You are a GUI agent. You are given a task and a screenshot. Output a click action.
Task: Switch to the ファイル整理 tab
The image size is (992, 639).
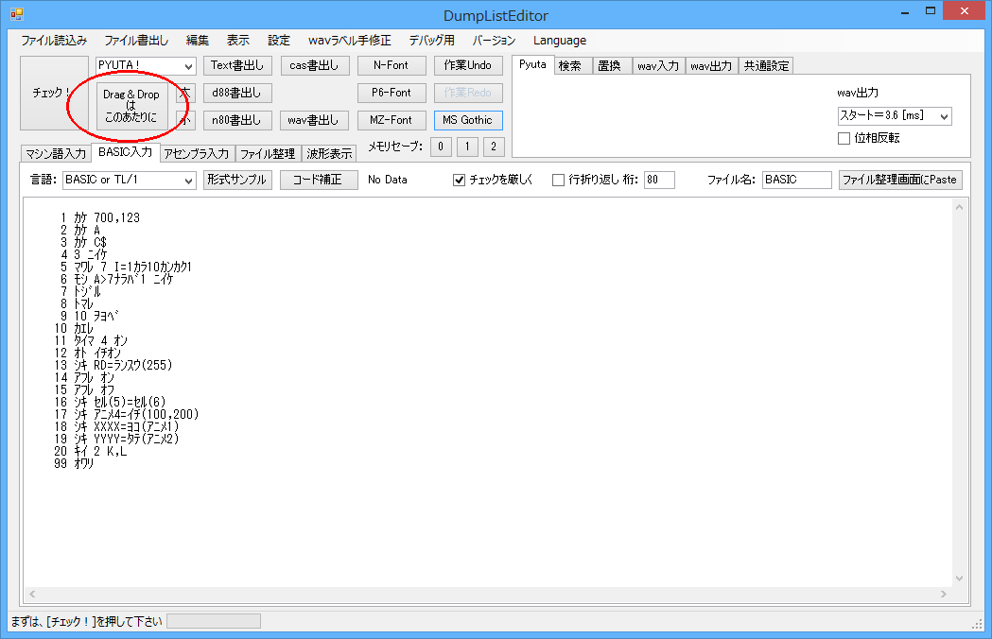point(268,154)
